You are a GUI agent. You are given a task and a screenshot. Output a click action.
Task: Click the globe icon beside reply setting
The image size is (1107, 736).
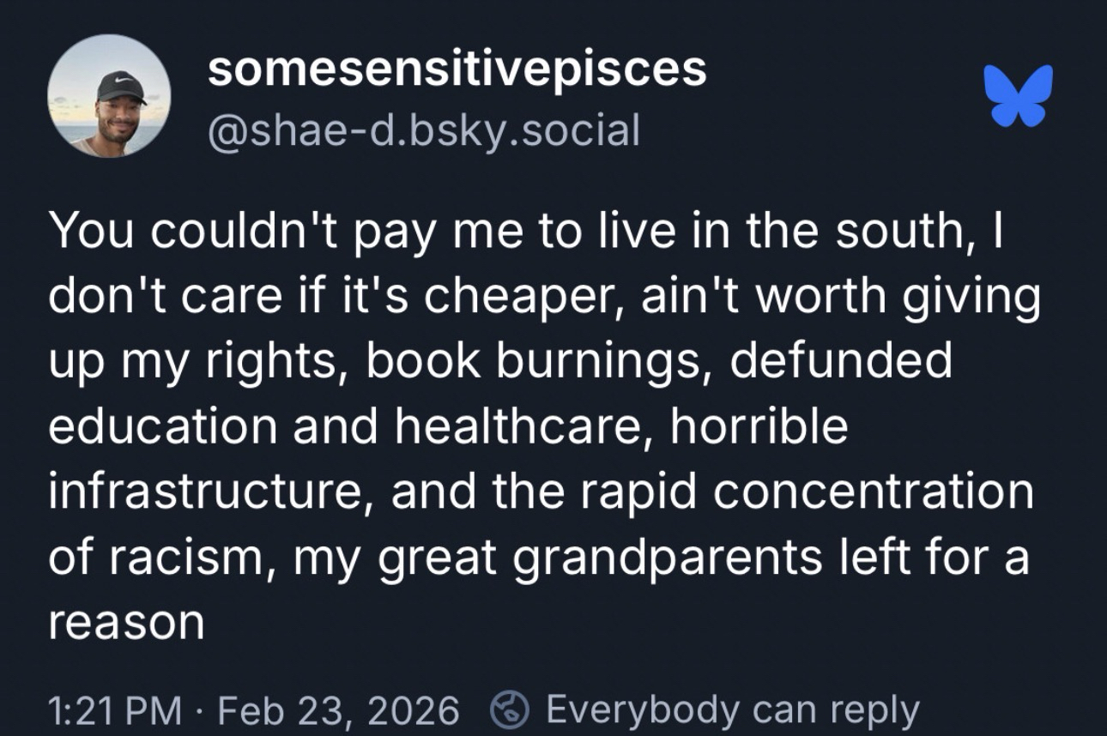click(509, 710)
